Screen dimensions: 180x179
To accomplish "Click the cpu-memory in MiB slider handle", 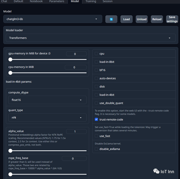I will click(x=10, y=73).
